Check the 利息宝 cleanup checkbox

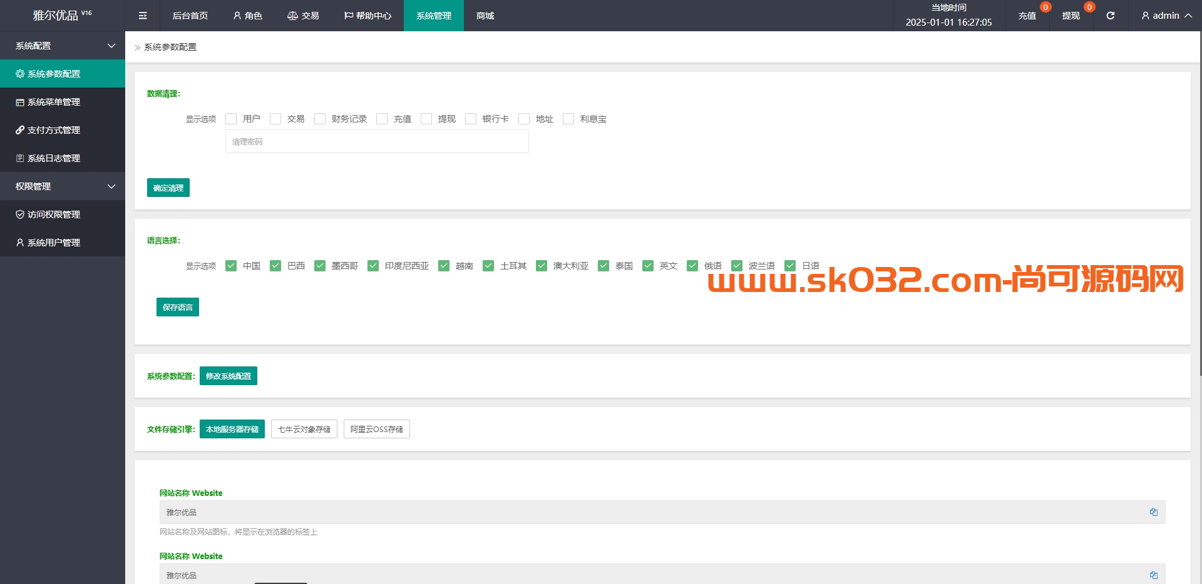[x=568, y=119]
